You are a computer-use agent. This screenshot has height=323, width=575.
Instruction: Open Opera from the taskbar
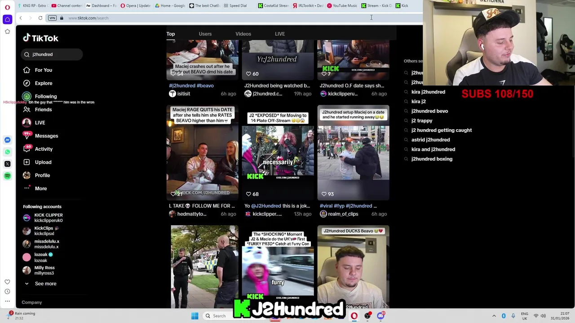354,316
